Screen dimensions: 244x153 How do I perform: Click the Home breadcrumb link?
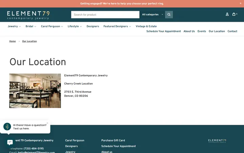[x=13, y=41]
